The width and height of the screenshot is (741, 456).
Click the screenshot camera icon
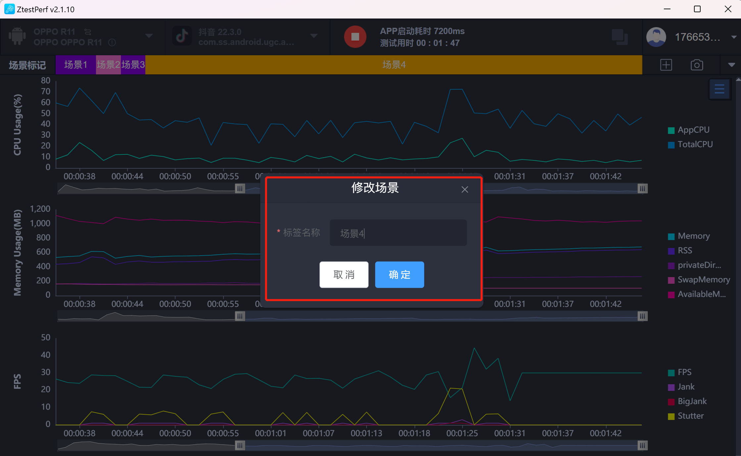pyautogui.click(x=697, y=65)
